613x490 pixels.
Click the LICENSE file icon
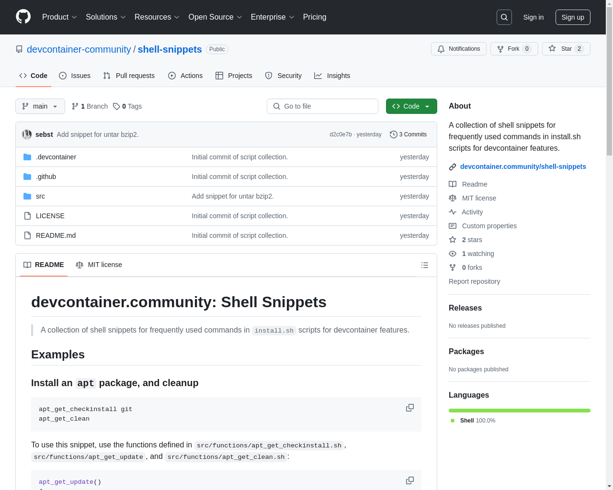pyautogui.click(x=27, y=216)
